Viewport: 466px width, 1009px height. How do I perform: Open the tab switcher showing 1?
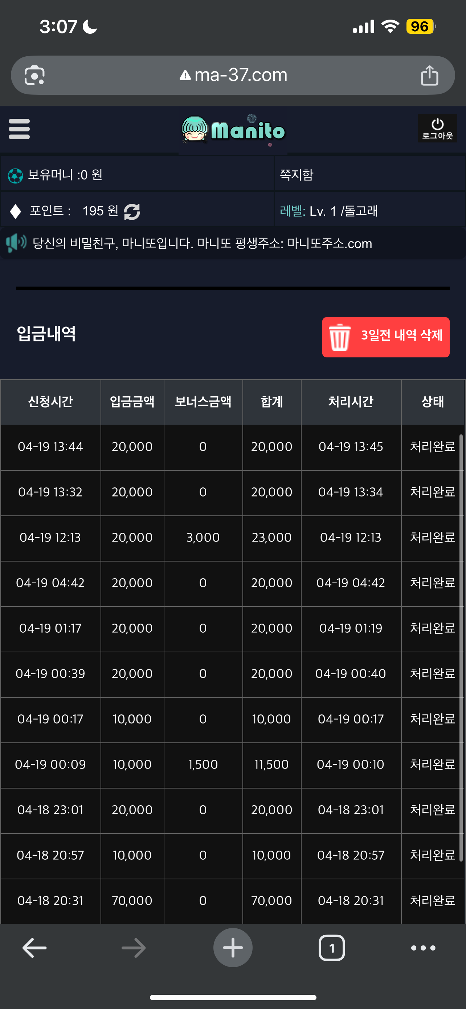coord(332,948)
